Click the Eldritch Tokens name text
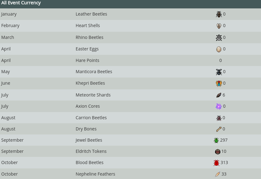The width and height of the screenshot is (261, 179). coord(91,151)
